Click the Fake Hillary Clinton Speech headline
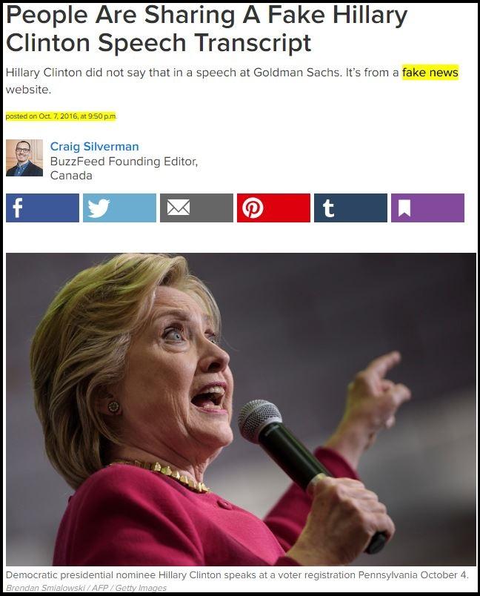This screenshot has height=596, width=480. pyautogui.click(x=207, y=28)
